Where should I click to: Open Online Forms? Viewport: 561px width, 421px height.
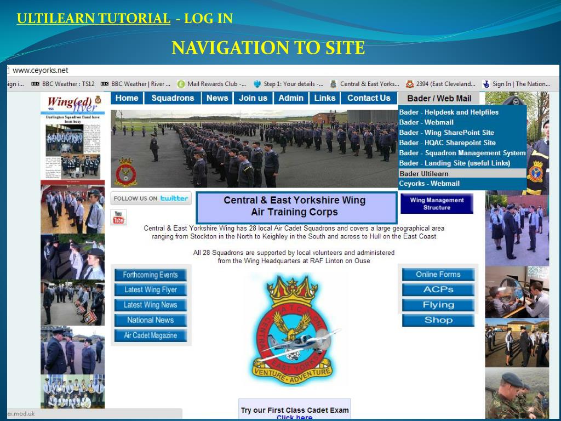(x=438, y=275)
